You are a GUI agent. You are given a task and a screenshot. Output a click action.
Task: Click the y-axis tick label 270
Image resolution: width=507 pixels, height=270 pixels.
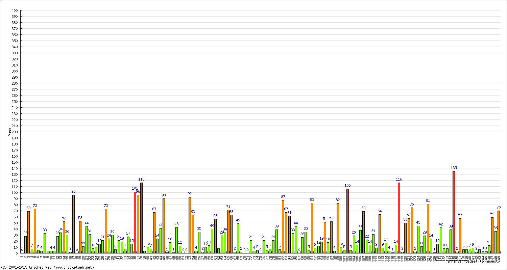[x=14, y=89]
